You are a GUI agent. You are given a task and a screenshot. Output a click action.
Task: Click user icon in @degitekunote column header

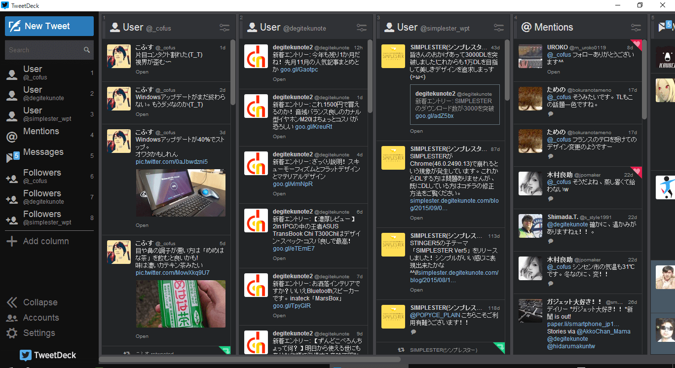[252, 27]
